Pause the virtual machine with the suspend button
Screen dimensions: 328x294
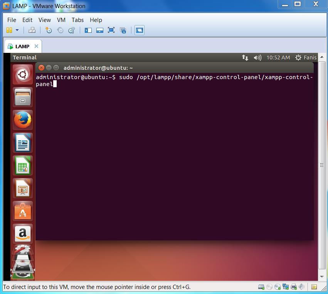9,30
